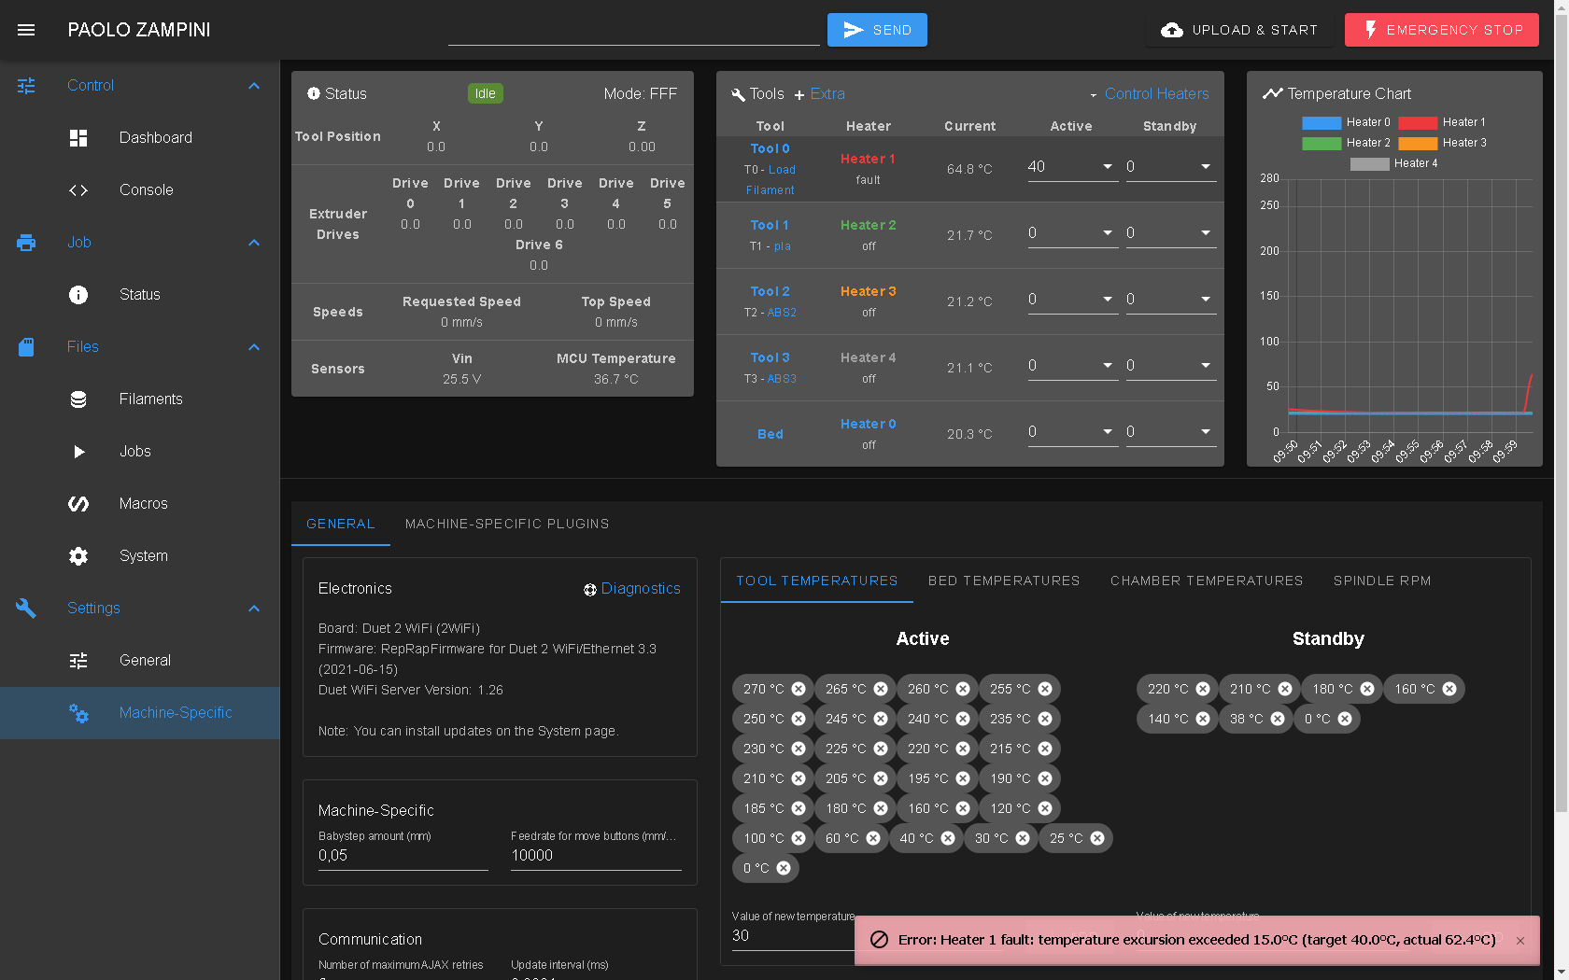Click the Filaments database icon
Viewport: 1569px width, 980px height.
(78, 399)
